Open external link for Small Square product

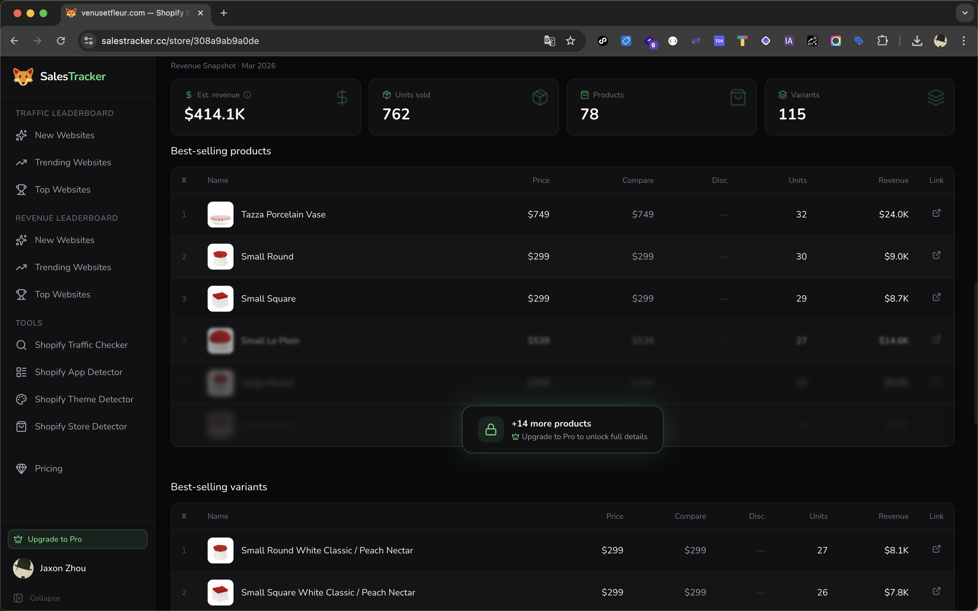click(x=936, y=297)
